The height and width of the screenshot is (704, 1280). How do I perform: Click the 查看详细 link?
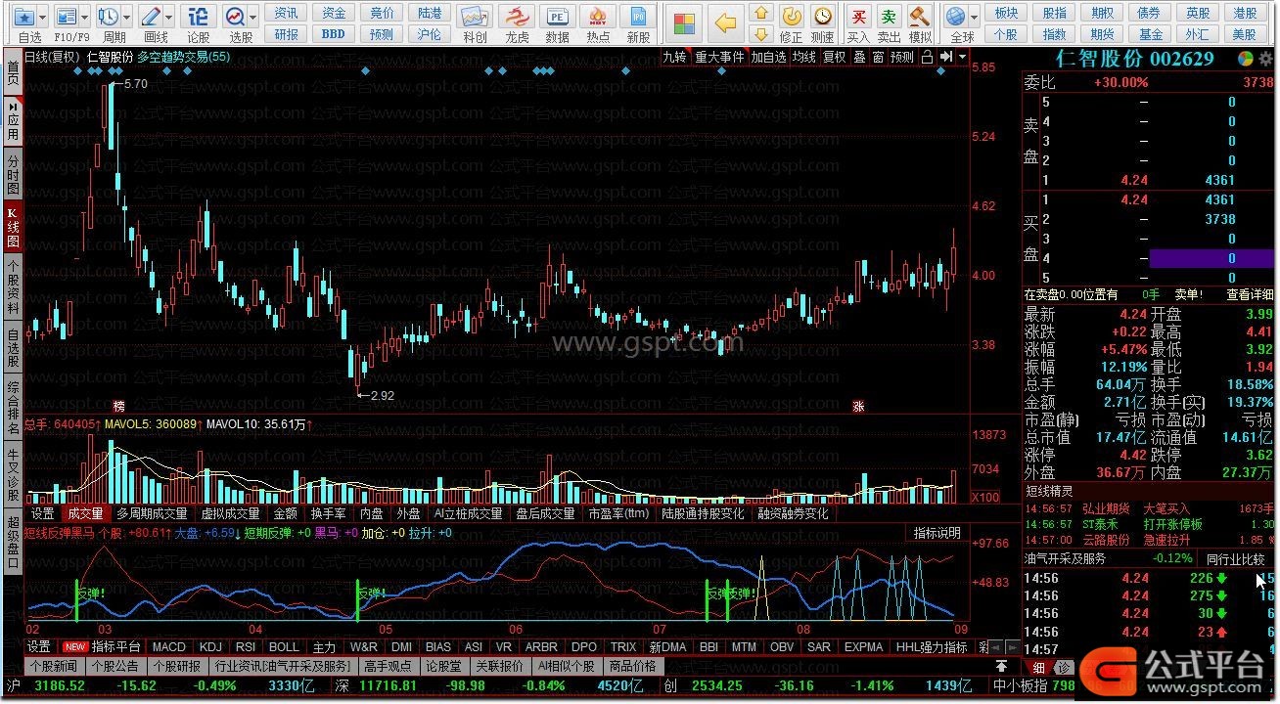coord(1250,294)
